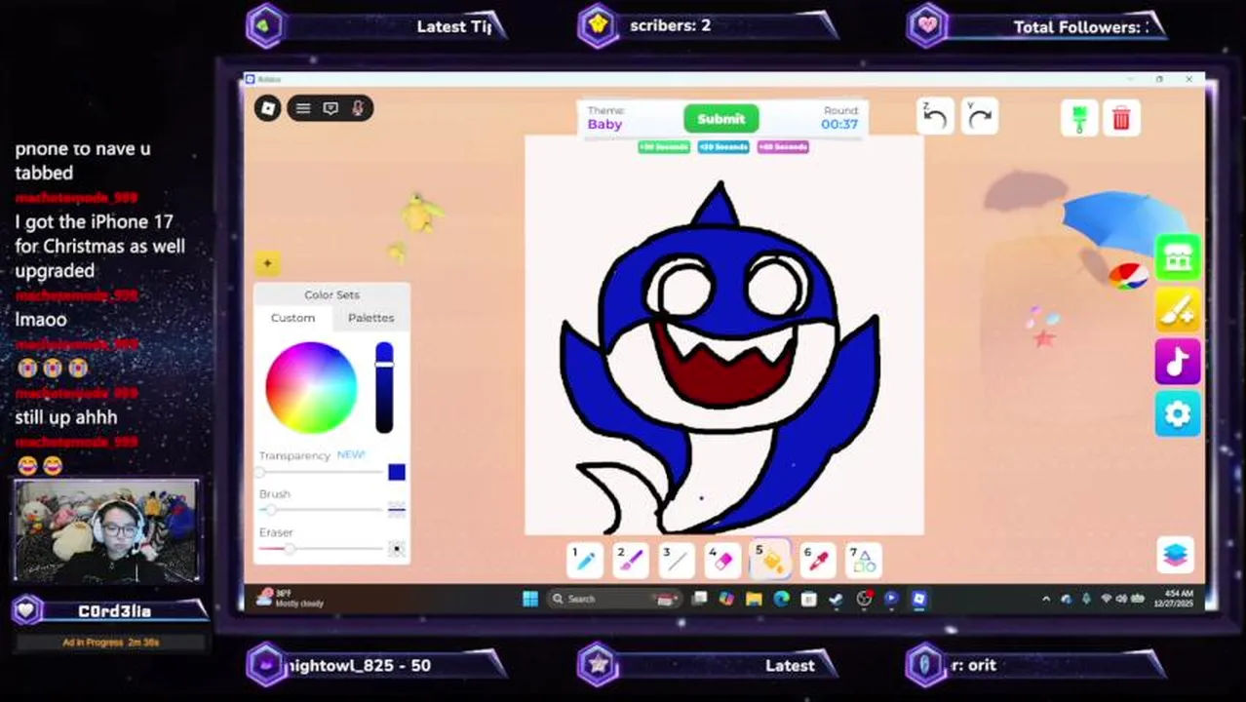Switch to the Custom color tab
Viewport: 1246px width, 702px height.
click(x=293, y=318)
